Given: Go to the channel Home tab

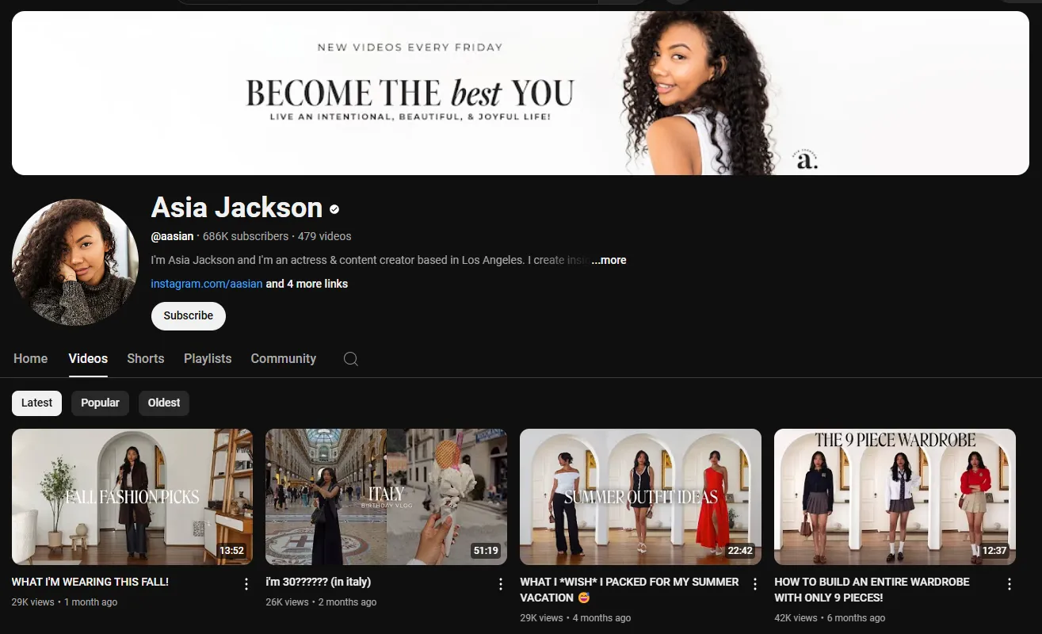Looking at the screenshot, I should click(x=31, y=359).
